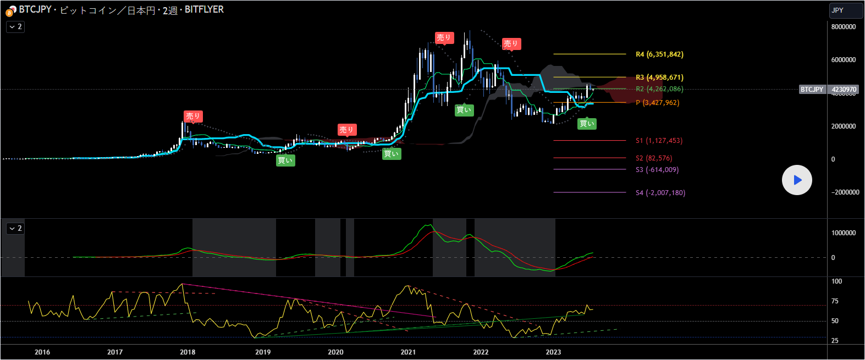This screenshot has height=360, width=865.
Task: Click the P (3,427,962) pivot label
Action: tap(657, 103)
